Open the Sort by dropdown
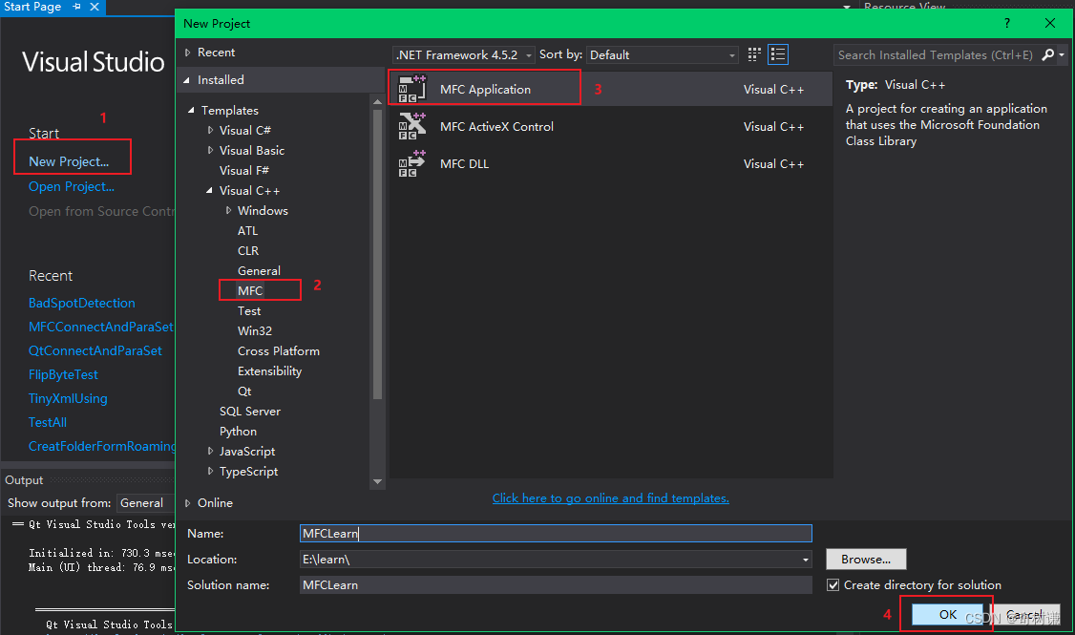The image size is (1075, 635). tap(662, 54)
